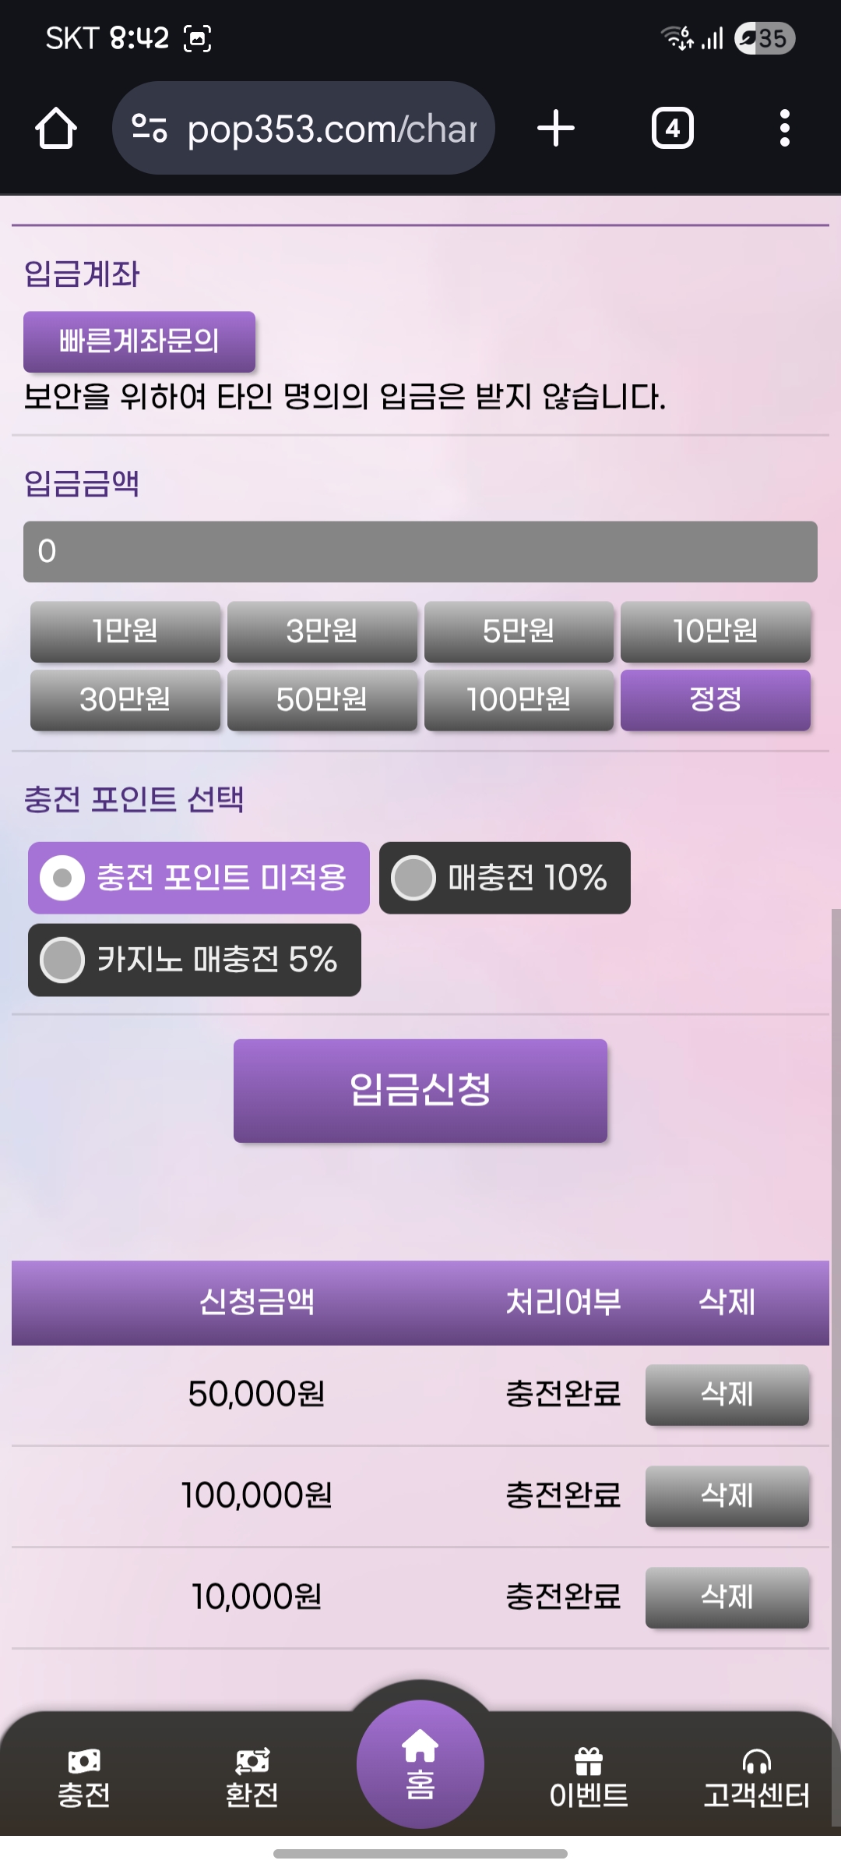841x1871 pixels.
Task: Submit with the 입금신청 button
Action: pyautogui.click(x=420, y=1090)
